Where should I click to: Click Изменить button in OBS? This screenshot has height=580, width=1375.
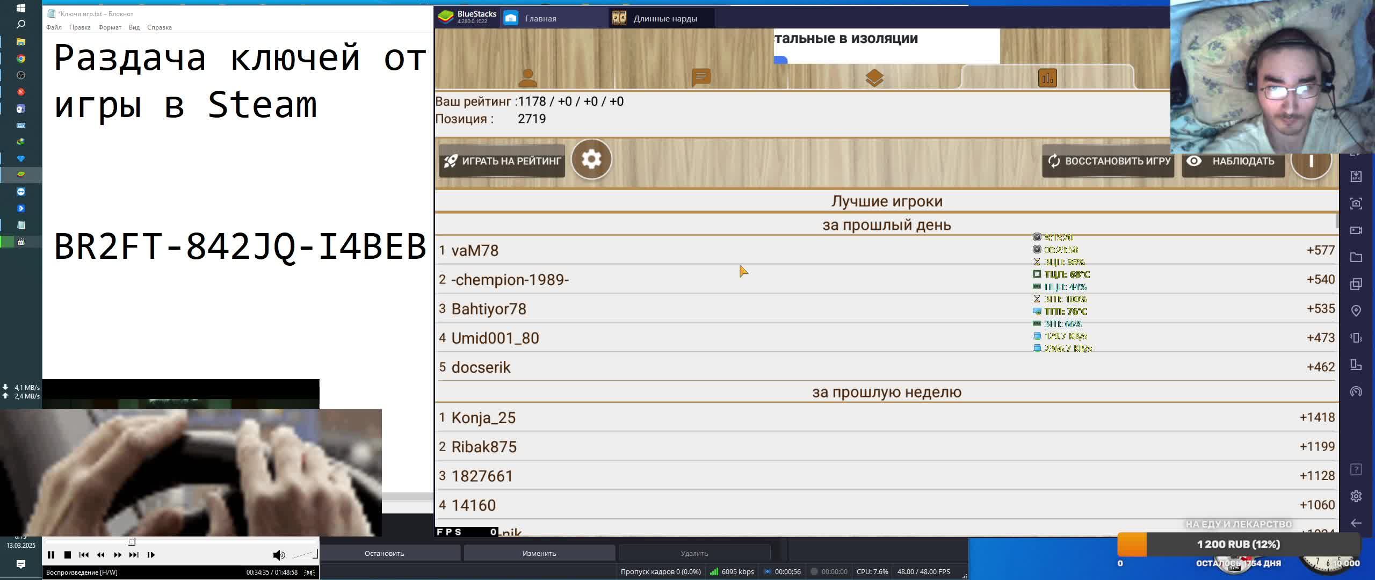(x=539, y=553)
